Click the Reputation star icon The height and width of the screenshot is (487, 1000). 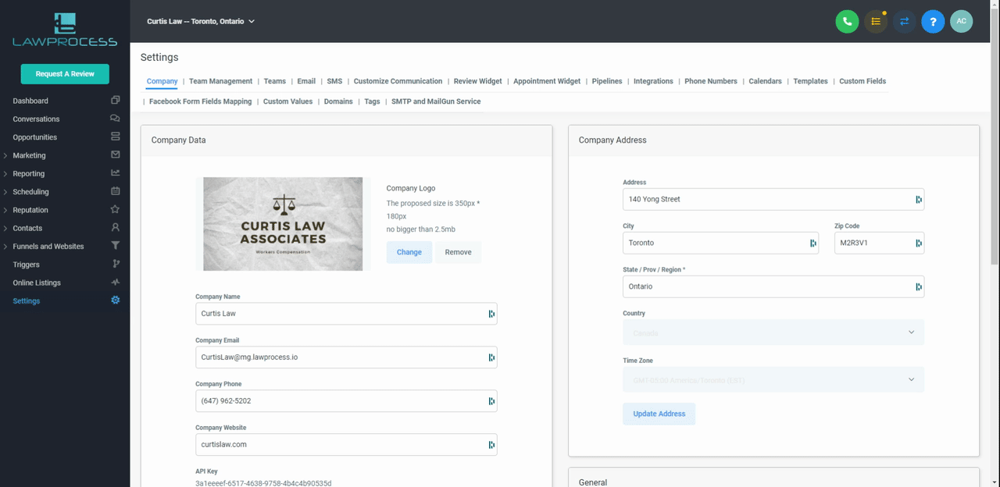115,210
